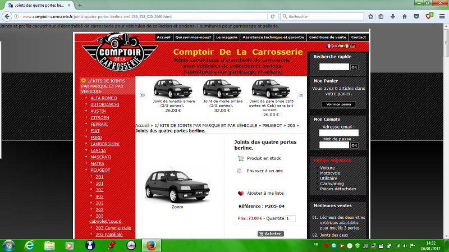Open the downloads arrow icon
The image size is (449, 252).
tap(392, 17)
